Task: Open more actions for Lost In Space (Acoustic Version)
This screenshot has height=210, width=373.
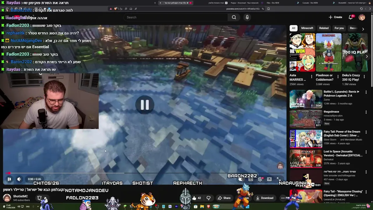Action: tap(366, 152)
